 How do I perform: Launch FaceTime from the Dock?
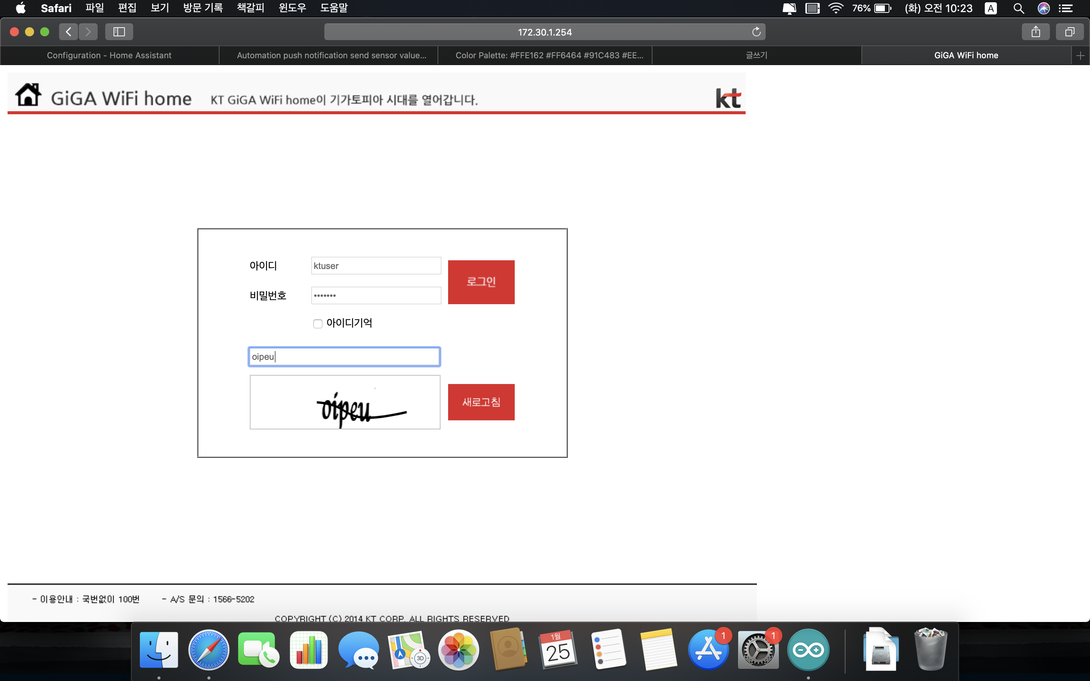point(258,650)
